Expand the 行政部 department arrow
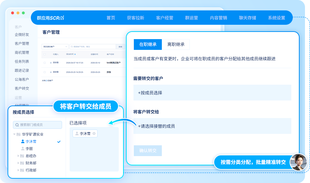Viewport: 310px width, 183px height. (x=18, y=170)
